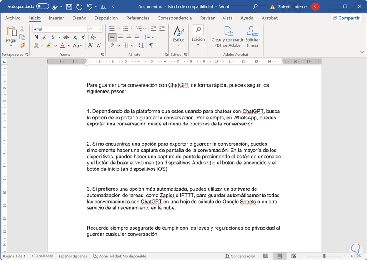Viewport: 367px width, 260px height.
Task: Adjust the zoom slider in status bar
Action: 324,256
